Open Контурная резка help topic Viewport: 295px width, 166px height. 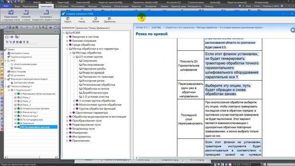93,81
